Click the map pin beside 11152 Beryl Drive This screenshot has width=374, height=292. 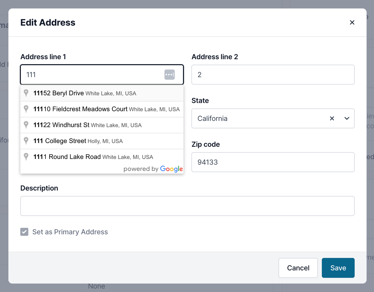26,93
